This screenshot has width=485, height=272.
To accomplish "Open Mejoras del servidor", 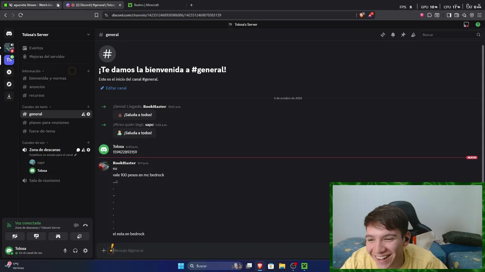I will pyautogui.click(x=56, y=57).
